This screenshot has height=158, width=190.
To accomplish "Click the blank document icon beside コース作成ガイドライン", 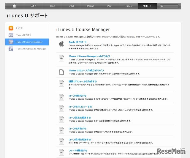I will (x=61, y=72).
